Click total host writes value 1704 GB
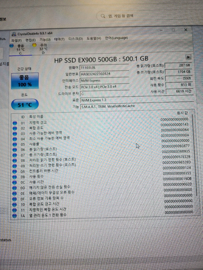Viewport: 203px width, 270px height. (x=179, y=72)
